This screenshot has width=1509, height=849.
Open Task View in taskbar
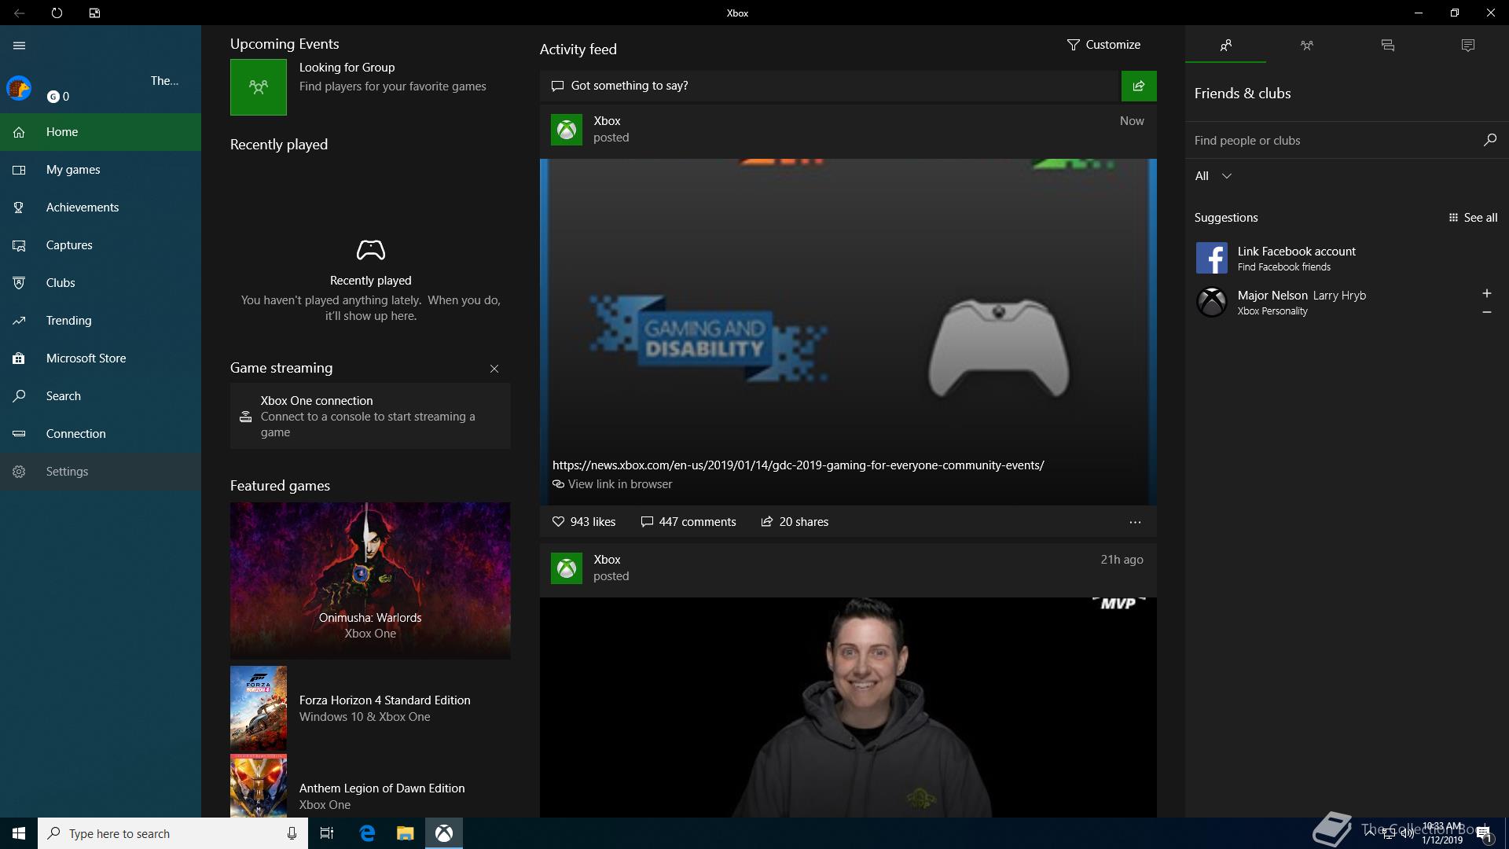(x=327, y=833)
